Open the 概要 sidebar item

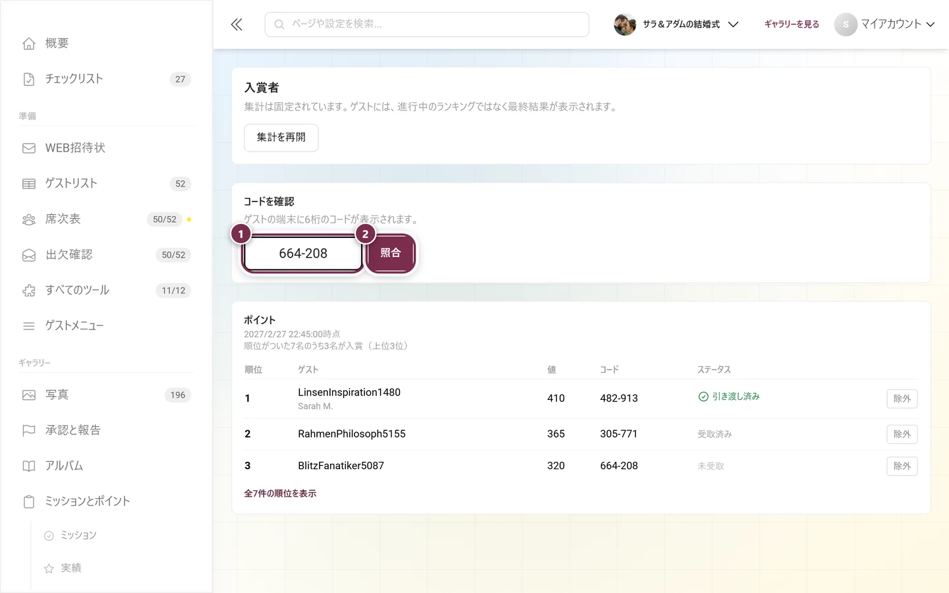106,43
